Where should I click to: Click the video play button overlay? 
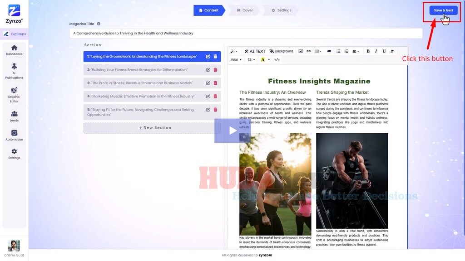click(232, 130)
